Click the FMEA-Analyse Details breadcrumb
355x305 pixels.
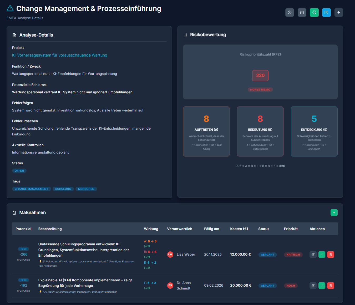click(x=25, y=18)
